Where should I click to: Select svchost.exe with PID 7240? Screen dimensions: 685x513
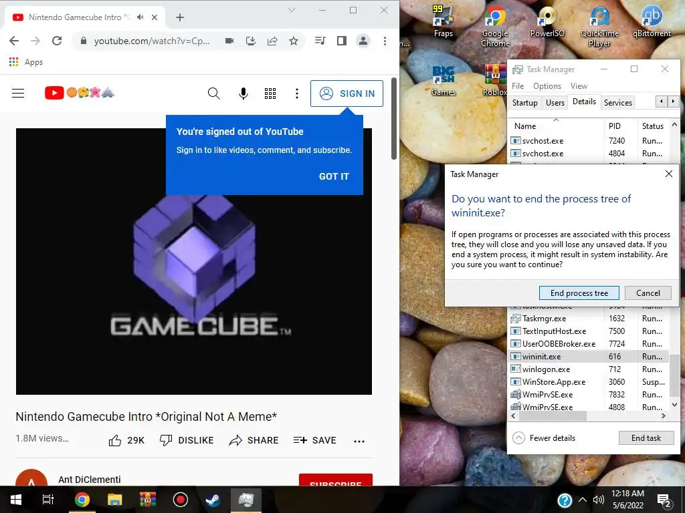tap(589, 141)
